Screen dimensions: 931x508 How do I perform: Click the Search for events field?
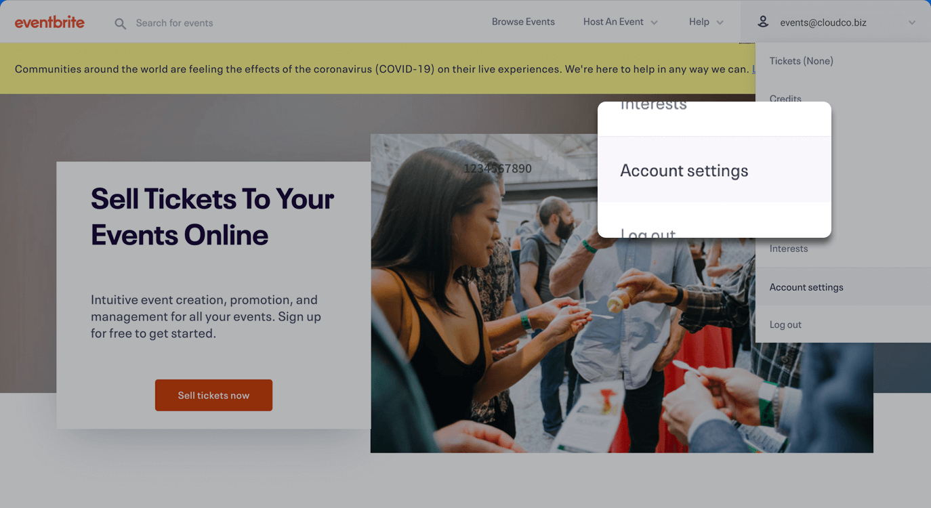click(174, 23)
